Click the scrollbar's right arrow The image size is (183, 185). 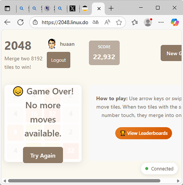[178, 181]
